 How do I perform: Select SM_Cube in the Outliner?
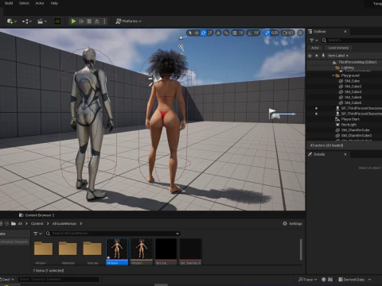[352, 81]
